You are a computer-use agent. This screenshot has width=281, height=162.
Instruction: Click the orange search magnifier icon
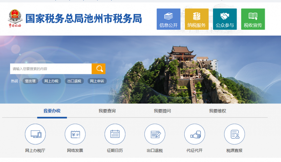pos(99,68)
